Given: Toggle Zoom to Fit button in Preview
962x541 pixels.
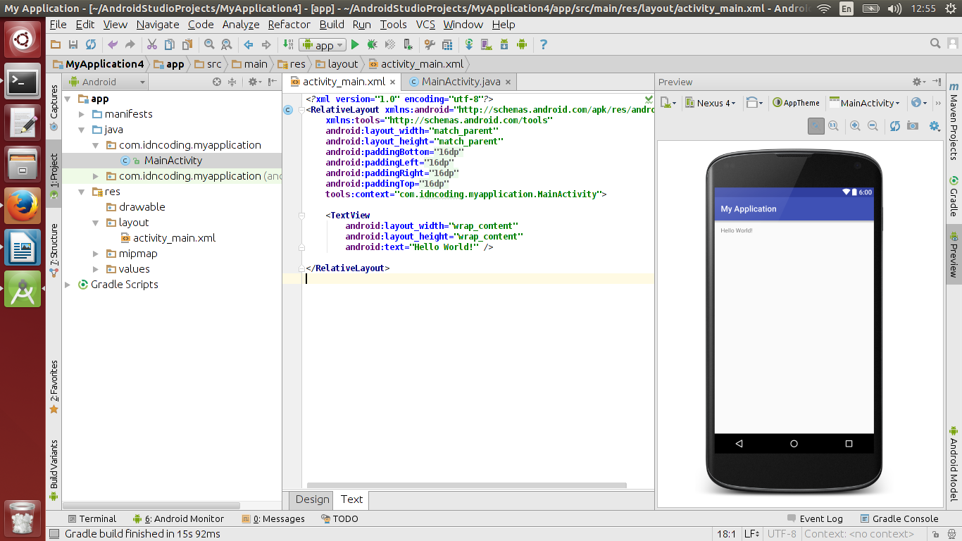Looking at the screenshot, I should click(816, 125).
